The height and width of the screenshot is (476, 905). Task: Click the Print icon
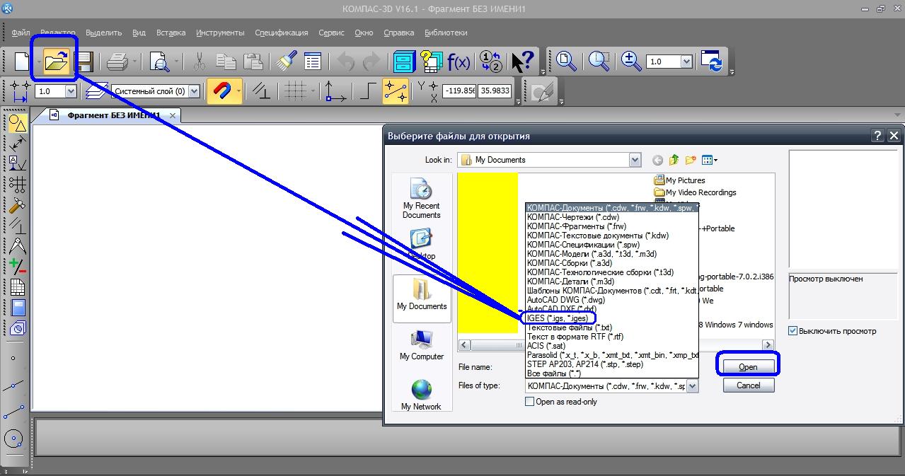pos(117,62)
